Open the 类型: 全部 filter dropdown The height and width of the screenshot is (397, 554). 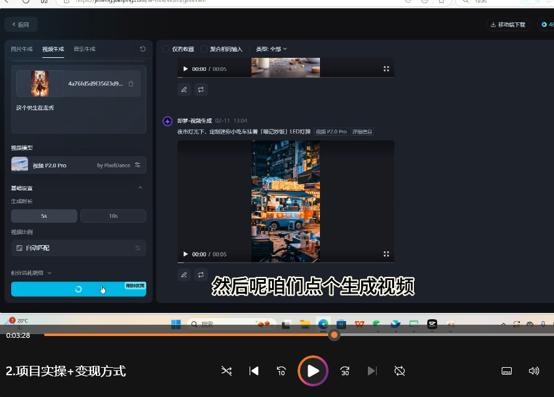[x=271, y=49]
